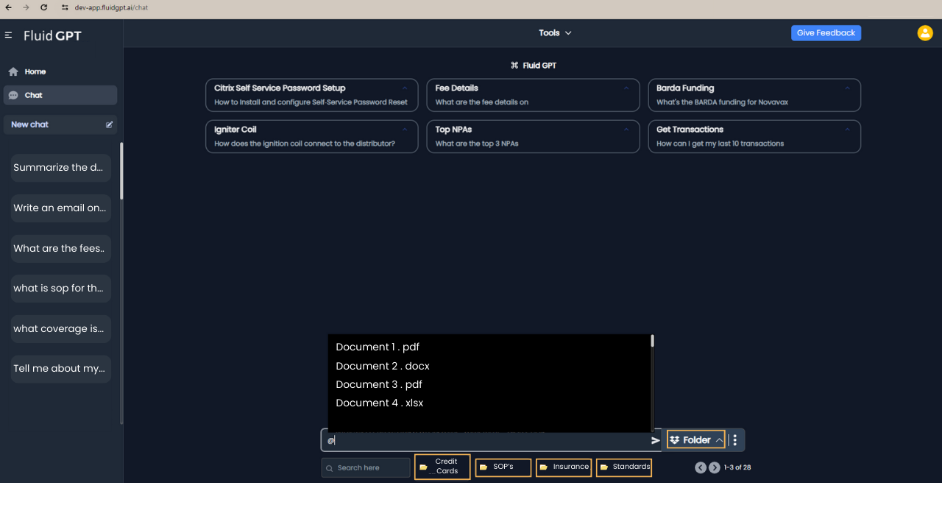
Task: Open the Credit Cards folder
Action: point(442,467)
